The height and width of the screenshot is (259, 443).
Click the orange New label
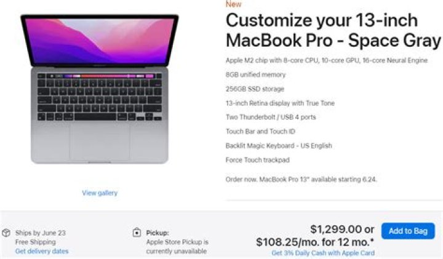tap(234, 4)
